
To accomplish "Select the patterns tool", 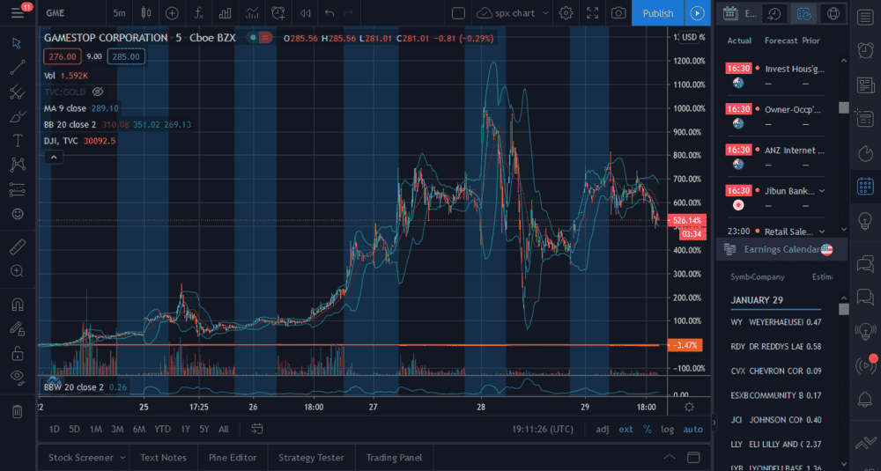I will (x=18, y=165).
